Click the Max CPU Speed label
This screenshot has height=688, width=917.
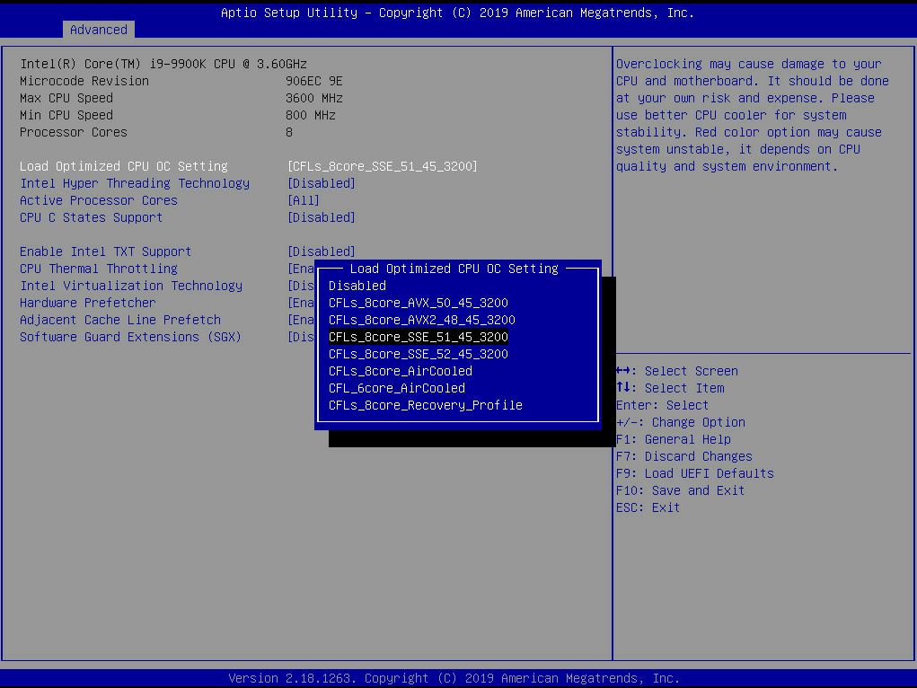pyautogui.click(x=66, y=98)
